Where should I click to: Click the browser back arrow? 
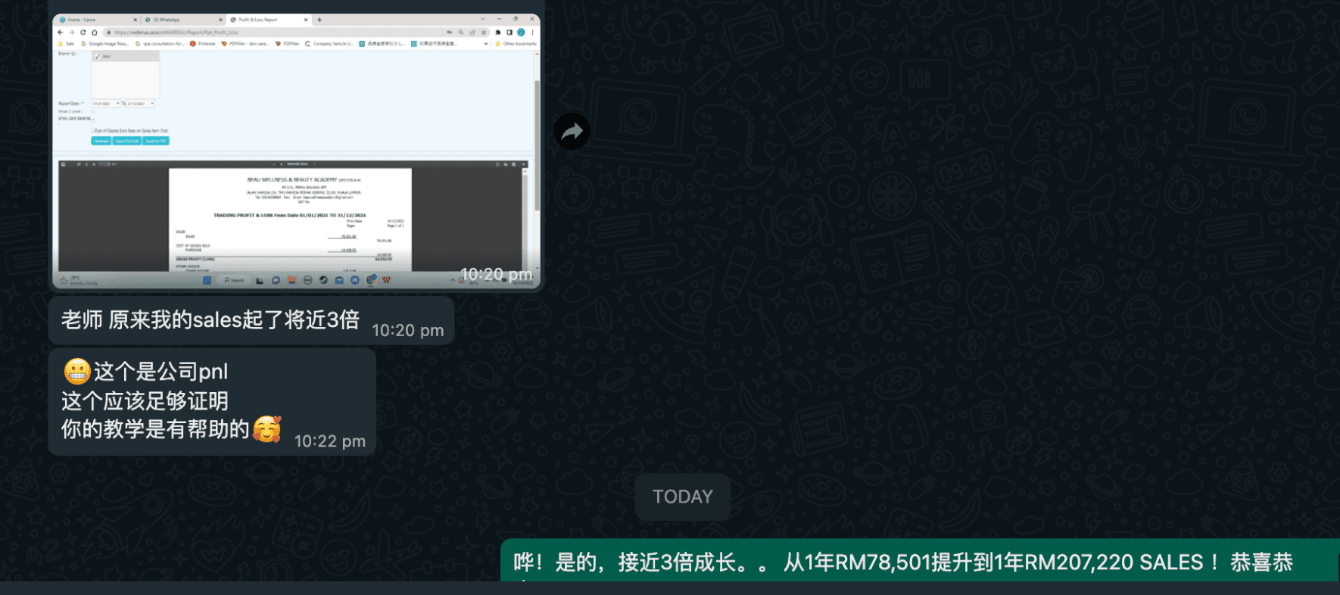click(61, 33)
